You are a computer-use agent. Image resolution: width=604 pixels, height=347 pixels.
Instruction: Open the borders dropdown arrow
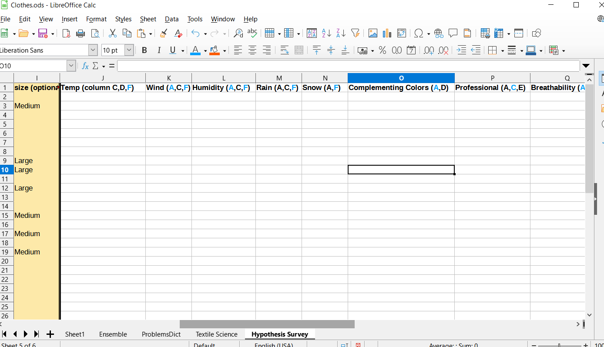click(x=503, y=51)
